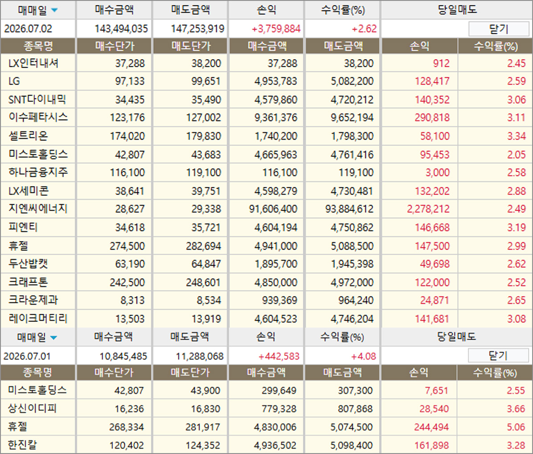Click 닫기 button for 2026.07.01 section
Viewport: 533px width, 454px height.
[498, 356]
